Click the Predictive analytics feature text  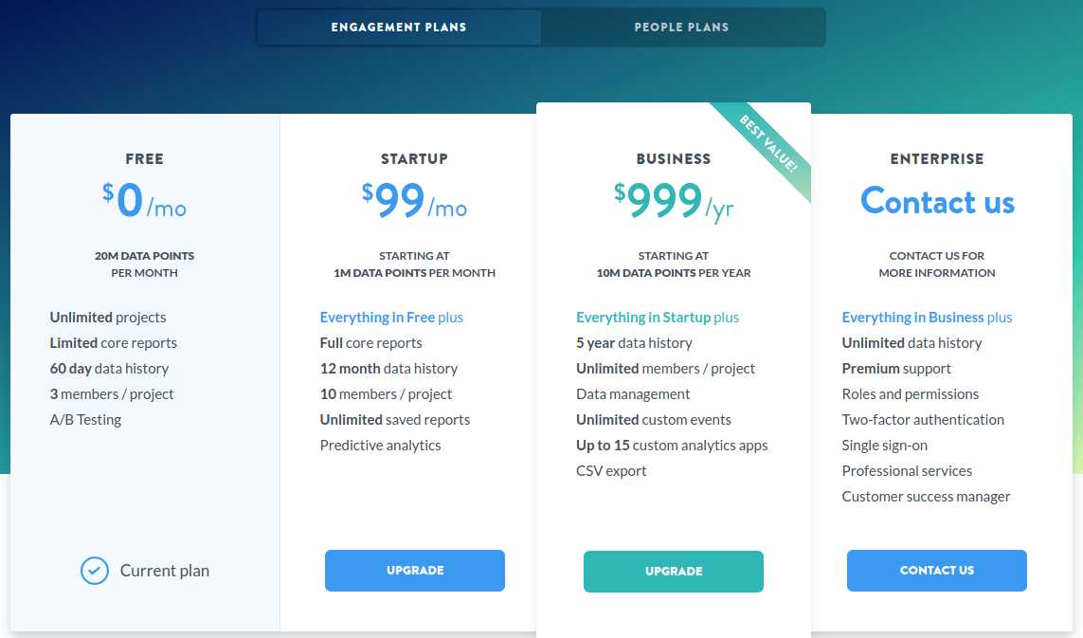click(380, 446)
